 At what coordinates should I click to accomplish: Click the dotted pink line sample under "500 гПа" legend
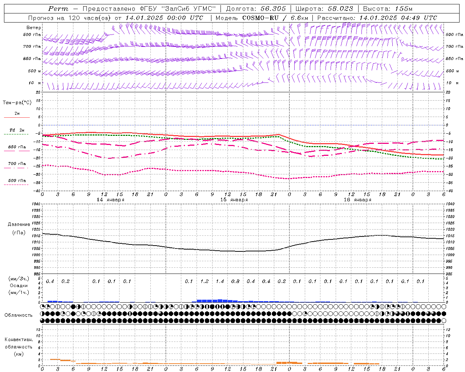pos(16,185)
